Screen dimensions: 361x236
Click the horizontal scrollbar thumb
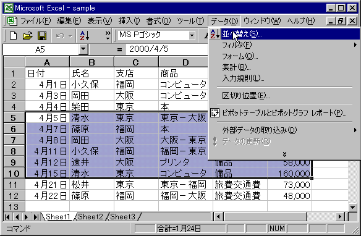(265, 217)
